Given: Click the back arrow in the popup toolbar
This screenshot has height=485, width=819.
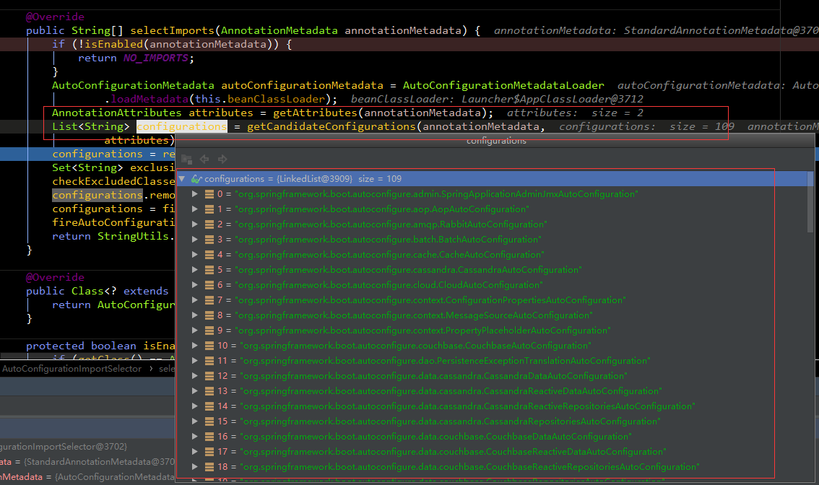Looking at the screenshot, I should coord(204,159).
